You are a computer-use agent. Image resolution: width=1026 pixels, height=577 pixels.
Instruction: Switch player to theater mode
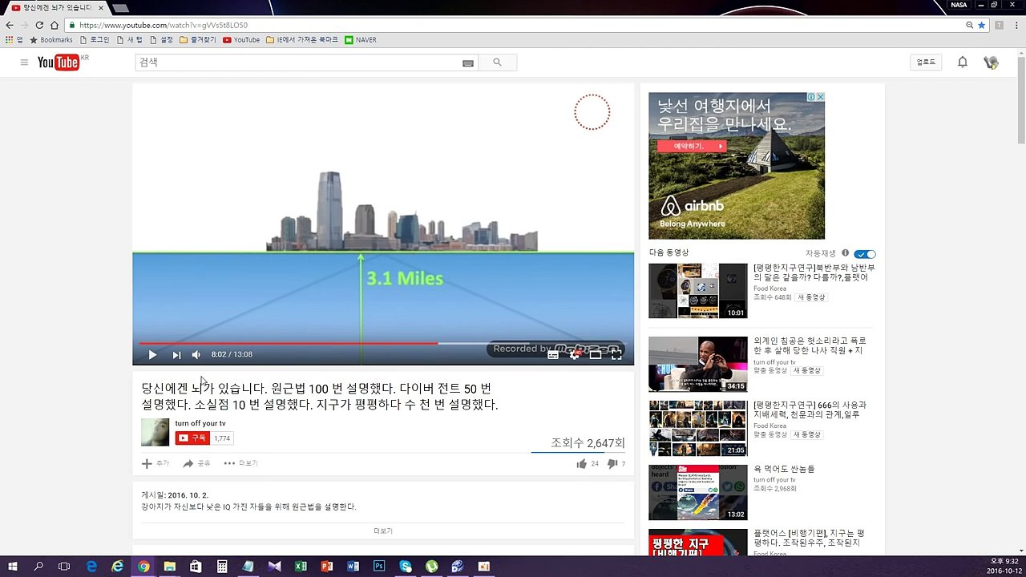[596, 354]
